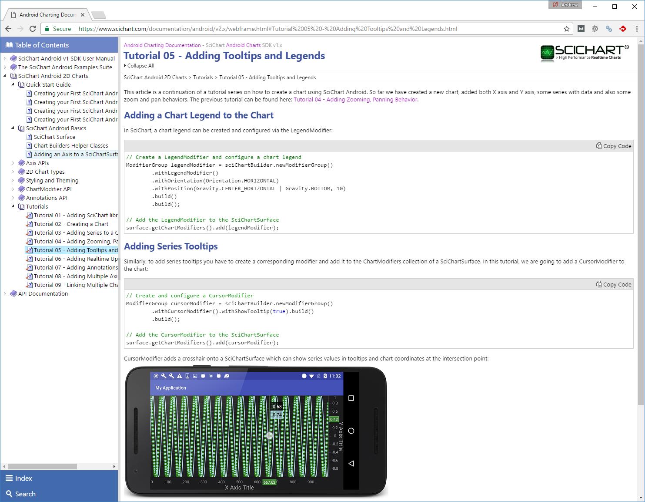Click the browser back arrow
Viewport: 645px width, 502px height.
pyautogui.click(x=8, y=29)
